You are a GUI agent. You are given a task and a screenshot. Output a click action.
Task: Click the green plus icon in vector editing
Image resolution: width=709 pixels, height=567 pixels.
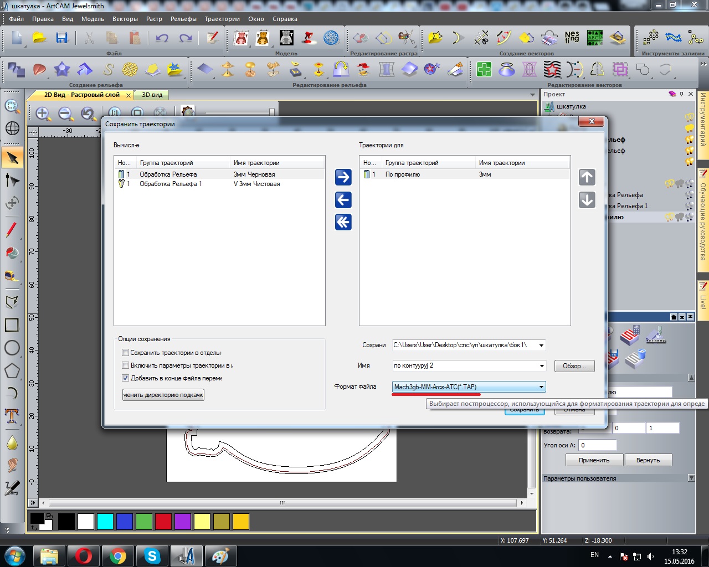click(x=484, y=69)
